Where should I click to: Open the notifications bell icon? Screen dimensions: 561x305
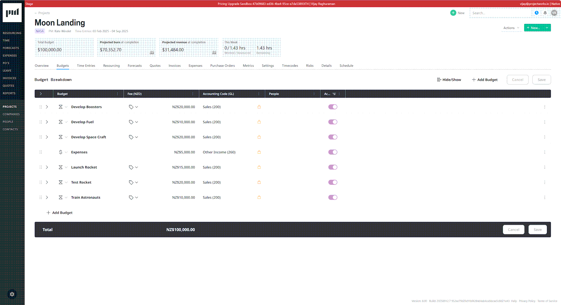(545, 13)
